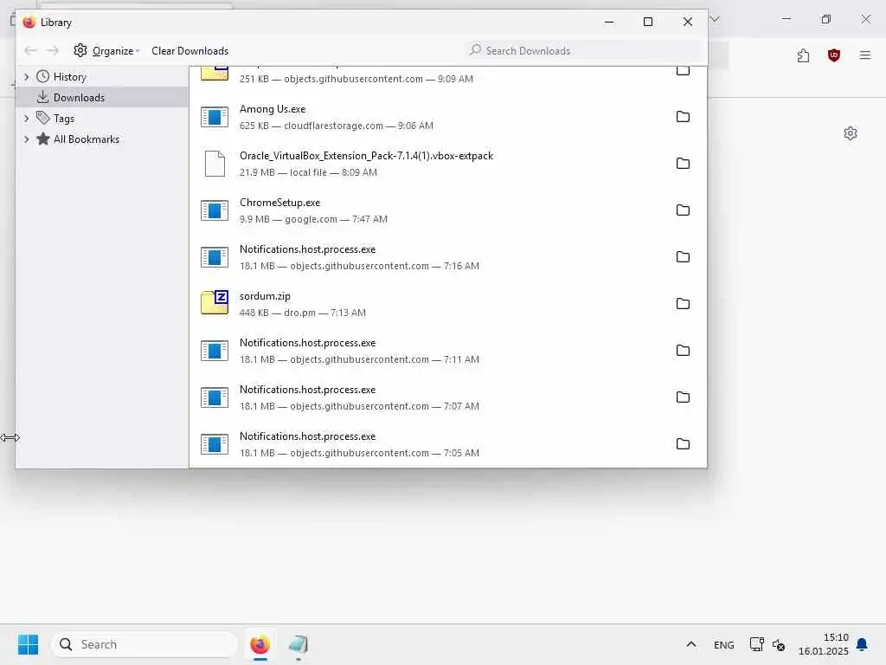Expand the History tree node
Screen dimensions: 886x665
[26, 77]
